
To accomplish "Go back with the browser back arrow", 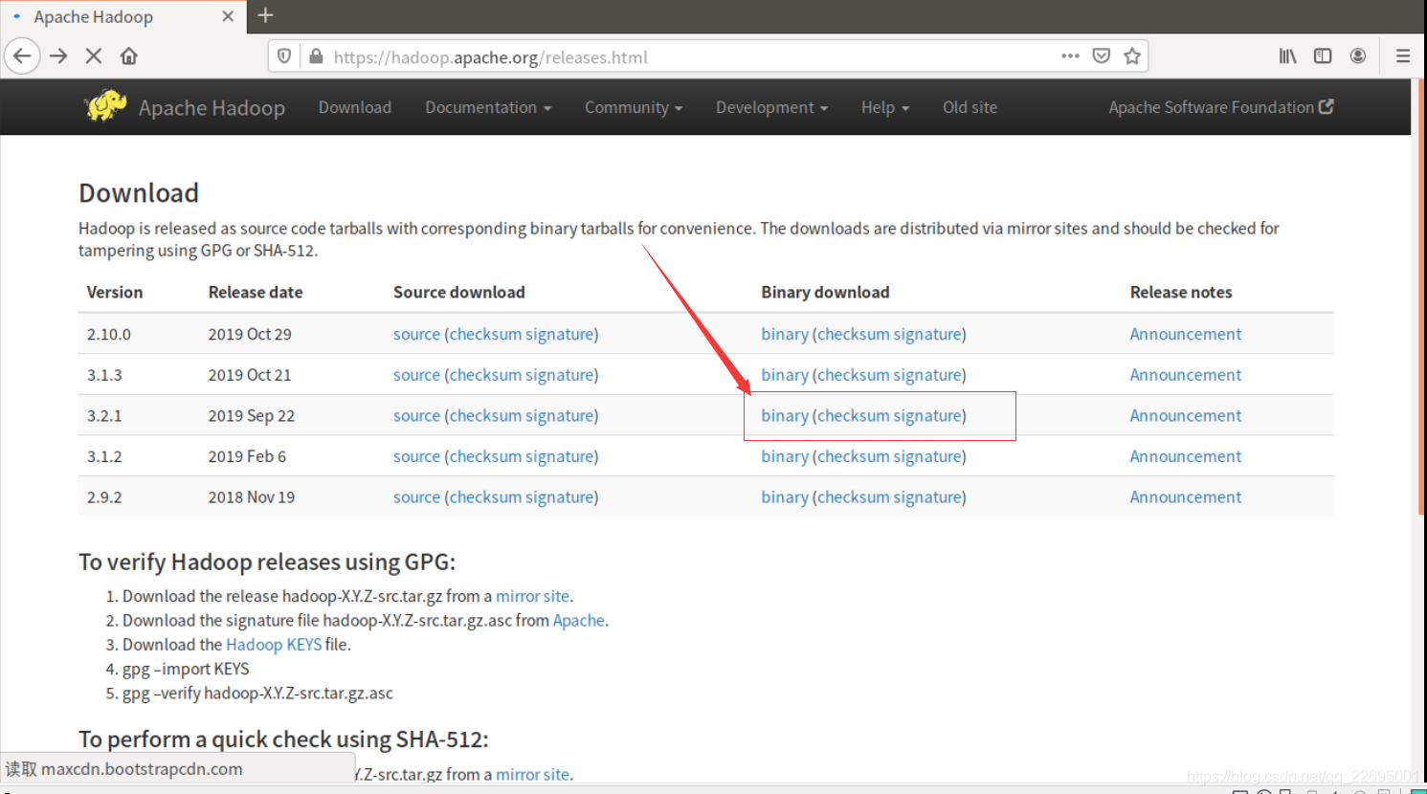I will pos(22,56).
